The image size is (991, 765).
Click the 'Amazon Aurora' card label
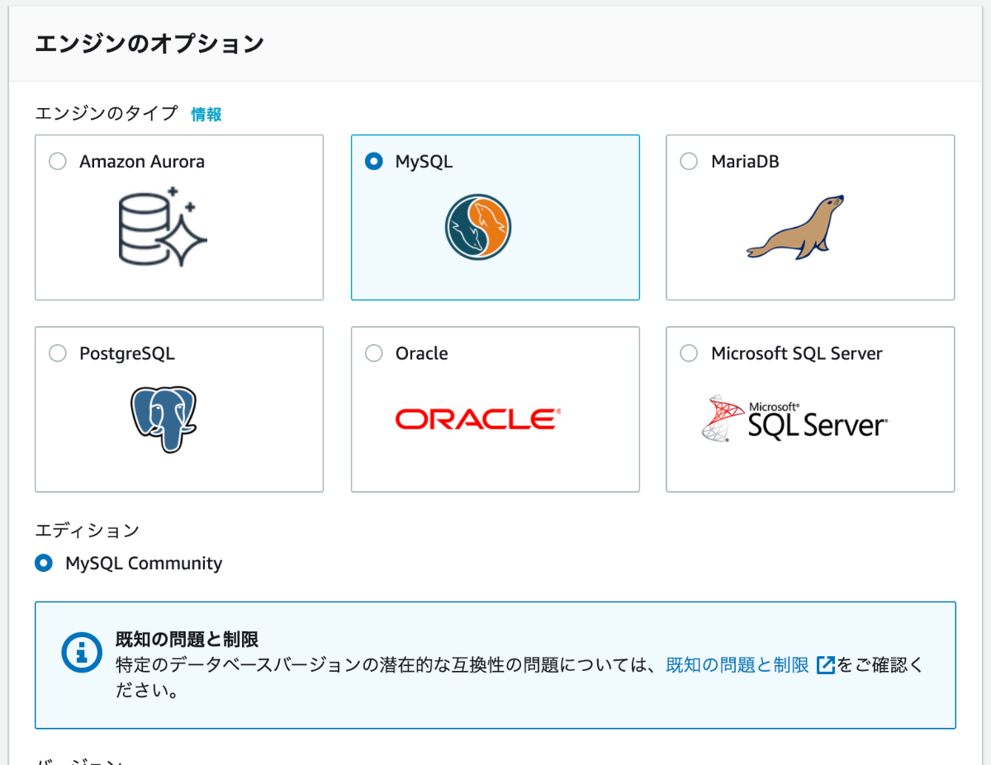click(142, 162)
